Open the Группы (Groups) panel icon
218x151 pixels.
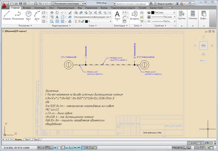click(182, 15)
